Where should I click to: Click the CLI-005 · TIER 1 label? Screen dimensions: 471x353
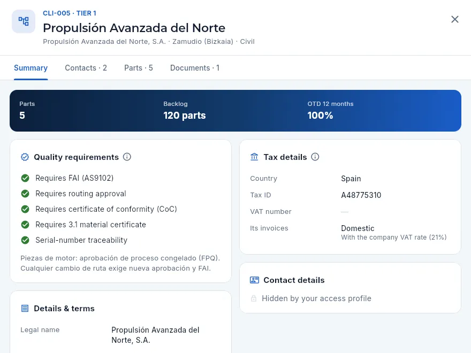click(70, 13)
